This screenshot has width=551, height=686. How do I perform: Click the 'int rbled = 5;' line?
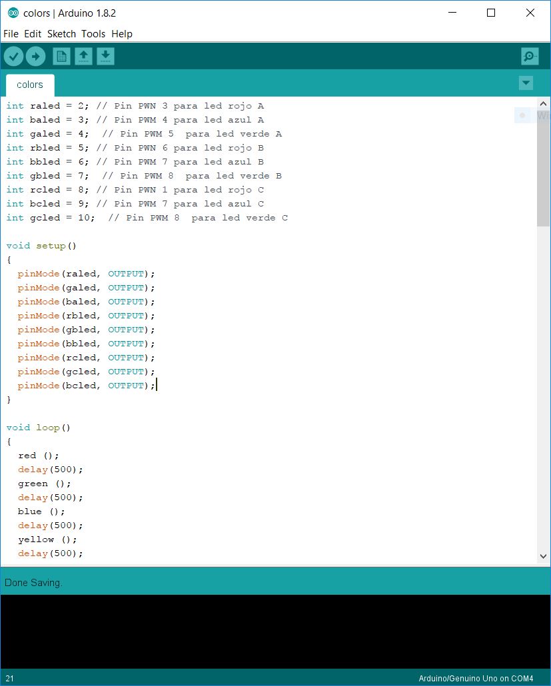click(x=135, y=148)
